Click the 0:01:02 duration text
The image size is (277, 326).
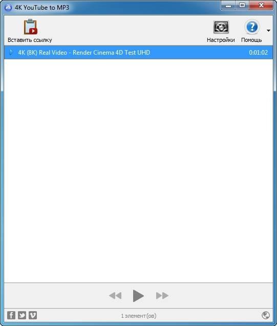tap(258, 53)
